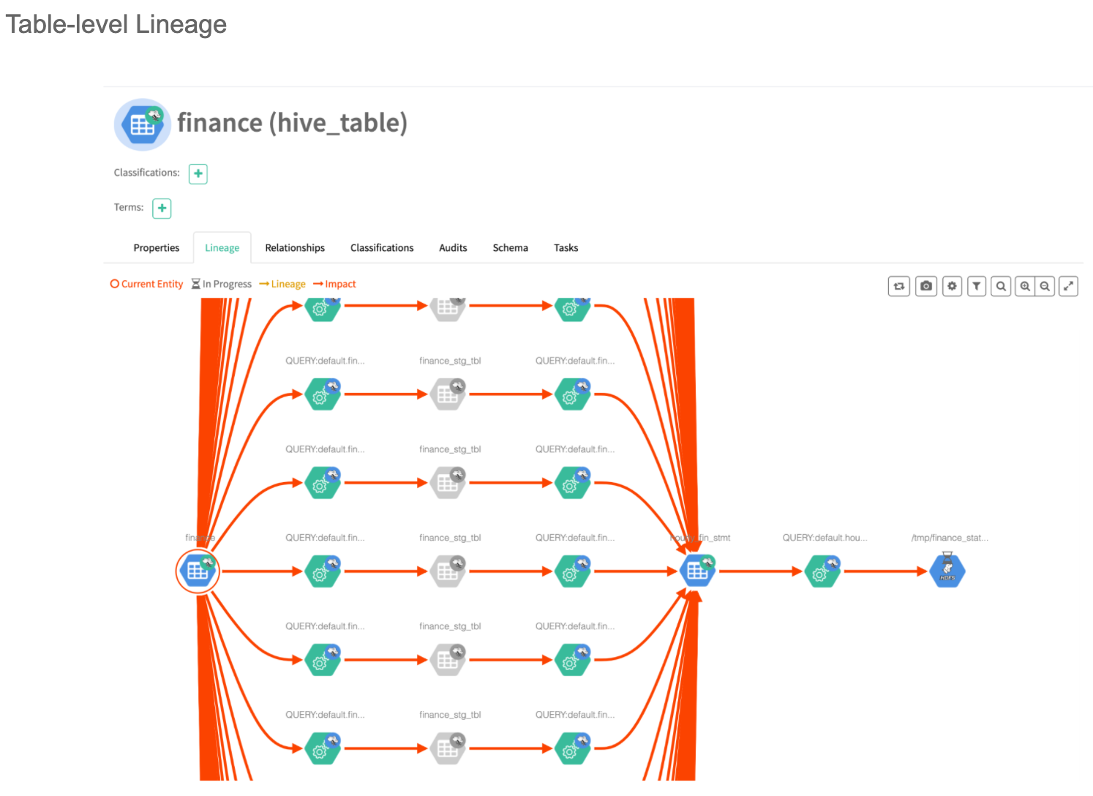The width and height of the screenshot is (1093, 796).
Task: Switch to the Properties tab
Action: point(156,248)
